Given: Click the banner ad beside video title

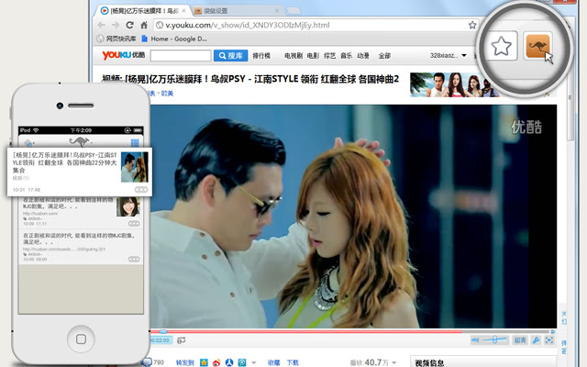Looking at the screenshot, I should click(455, 84).
